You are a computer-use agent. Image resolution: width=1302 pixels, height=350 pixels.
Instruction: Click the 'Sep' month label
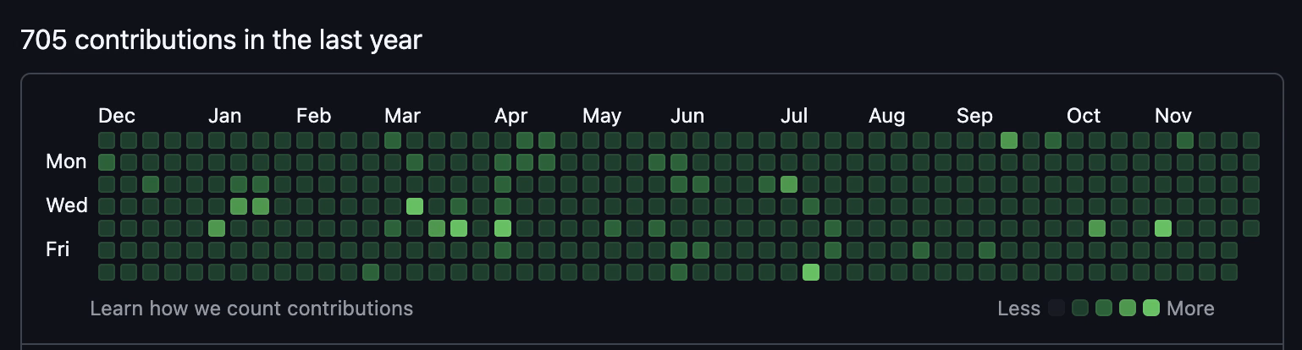[x=975, y=116]
